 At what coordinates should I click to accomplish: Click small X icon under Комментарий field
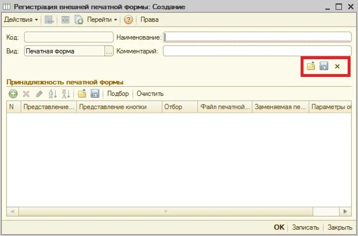337,67
